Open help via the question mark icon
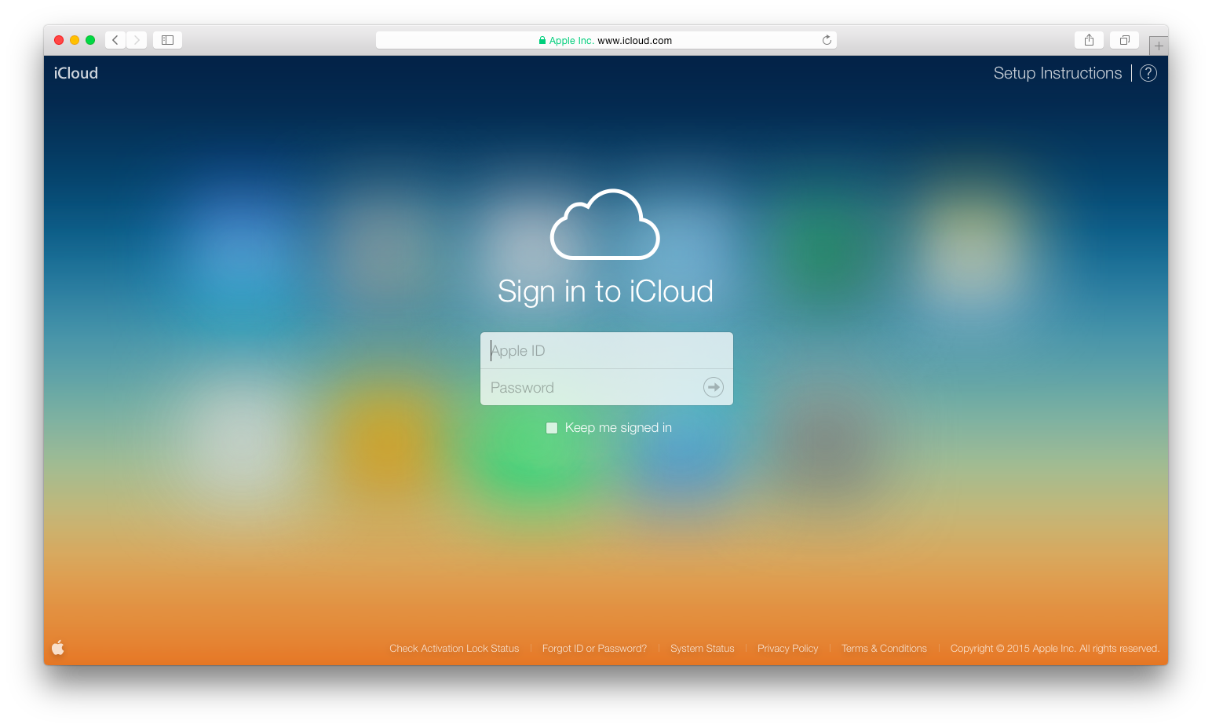 pos(1148,72)
